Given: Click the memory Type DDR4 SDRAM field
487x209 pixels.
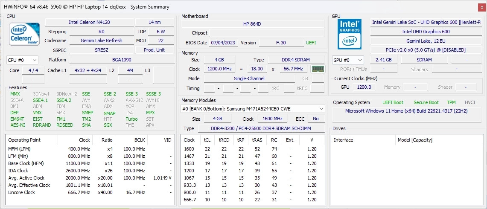Looking at the screenshot, I should tap(296, 60).
